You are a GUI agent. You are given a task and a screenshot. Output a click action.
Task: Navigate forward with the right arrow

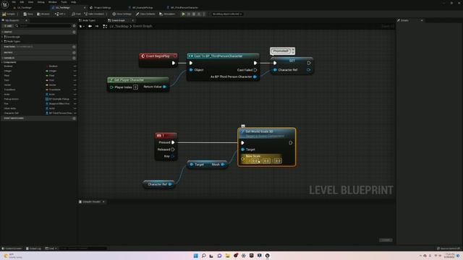tap(97, 26)
